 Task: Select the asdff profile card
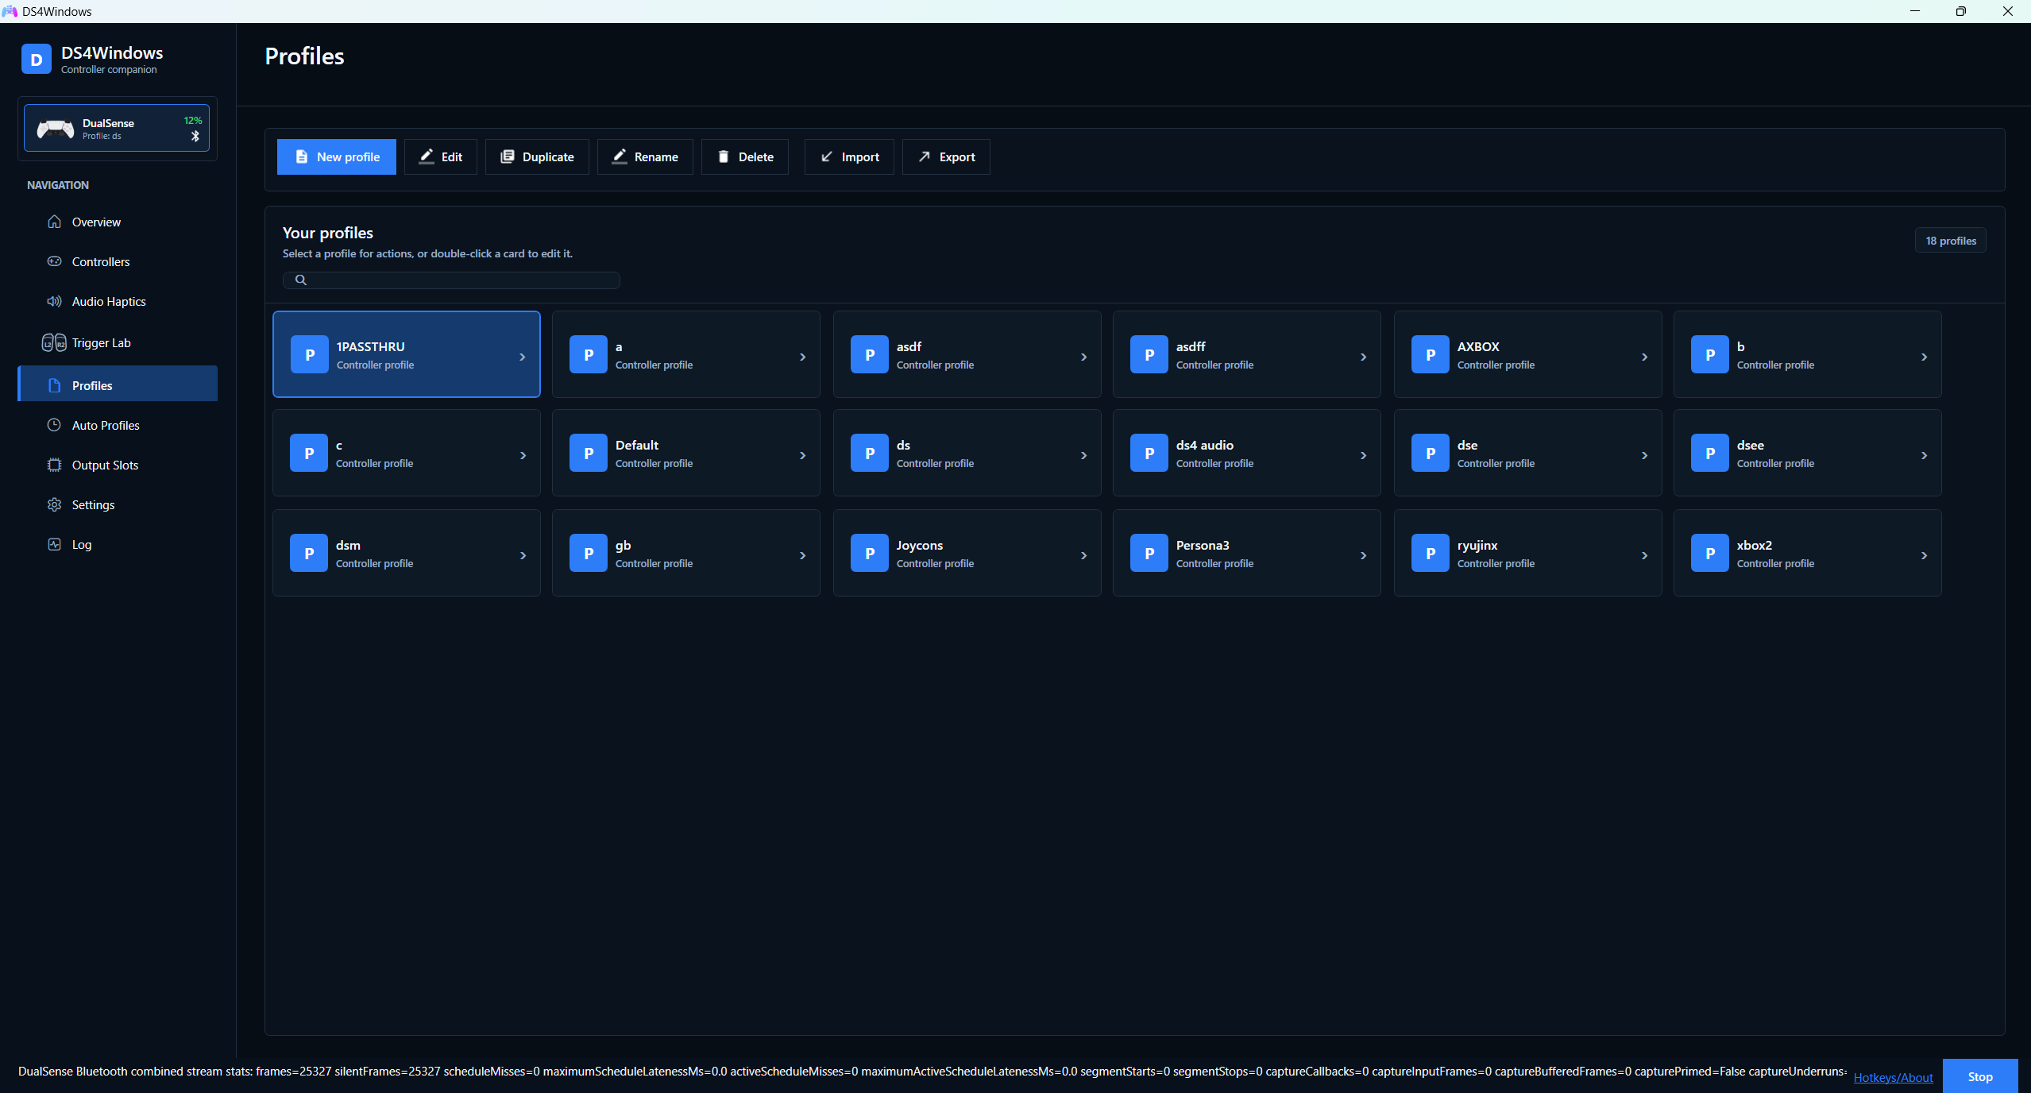(x=1247, y=354)
